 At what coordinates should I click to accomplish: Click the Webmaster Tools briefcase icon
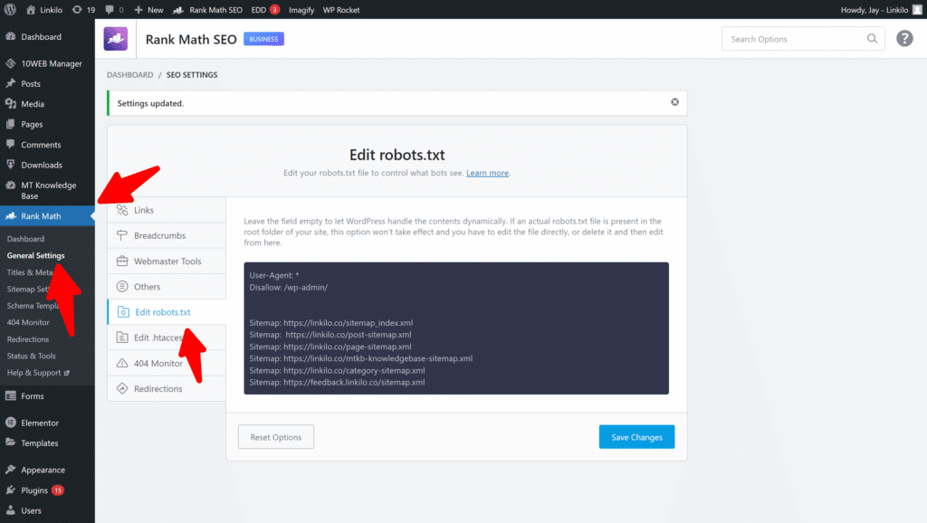[x=122, y=261]
